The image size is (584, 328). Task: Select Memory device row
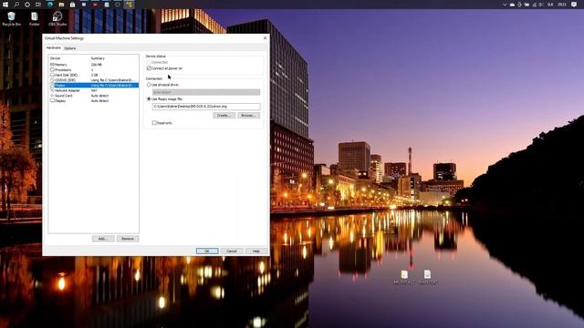pyautogui.click(x=94, y=65)
